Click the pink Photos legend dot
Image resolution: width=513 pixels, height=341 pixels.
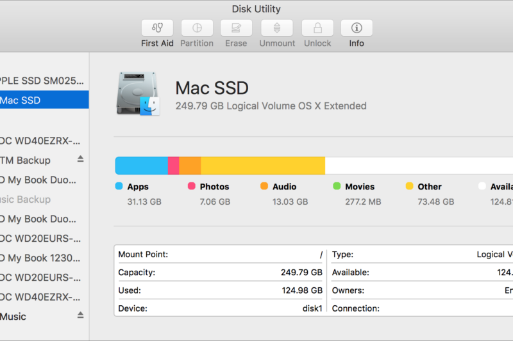coord(191,186)
